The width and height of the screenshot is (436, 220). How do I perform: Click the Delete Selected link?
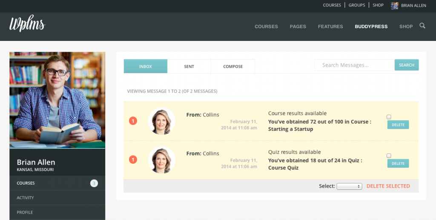[388, 186]
